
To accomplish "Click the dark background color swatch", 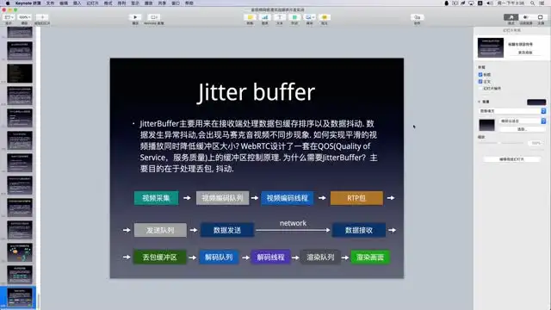I will tap(536, 102).
